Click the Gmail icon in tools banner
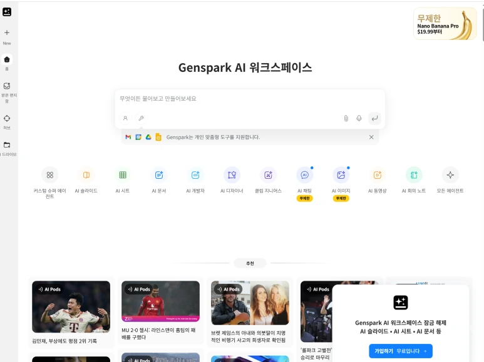Screen dimensions: 484x362 click(x=128, y=137)
